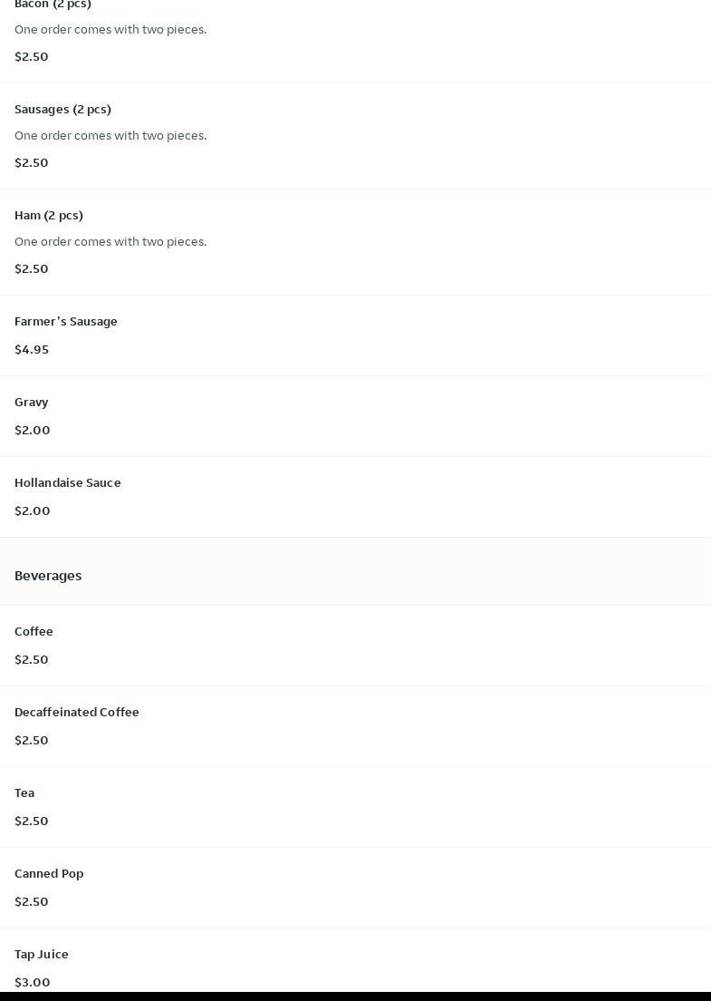The width and height of the screenshot is (711, 1001).
Task: Pick the Hollandaise Sauce item
Action: click(68, 483)
